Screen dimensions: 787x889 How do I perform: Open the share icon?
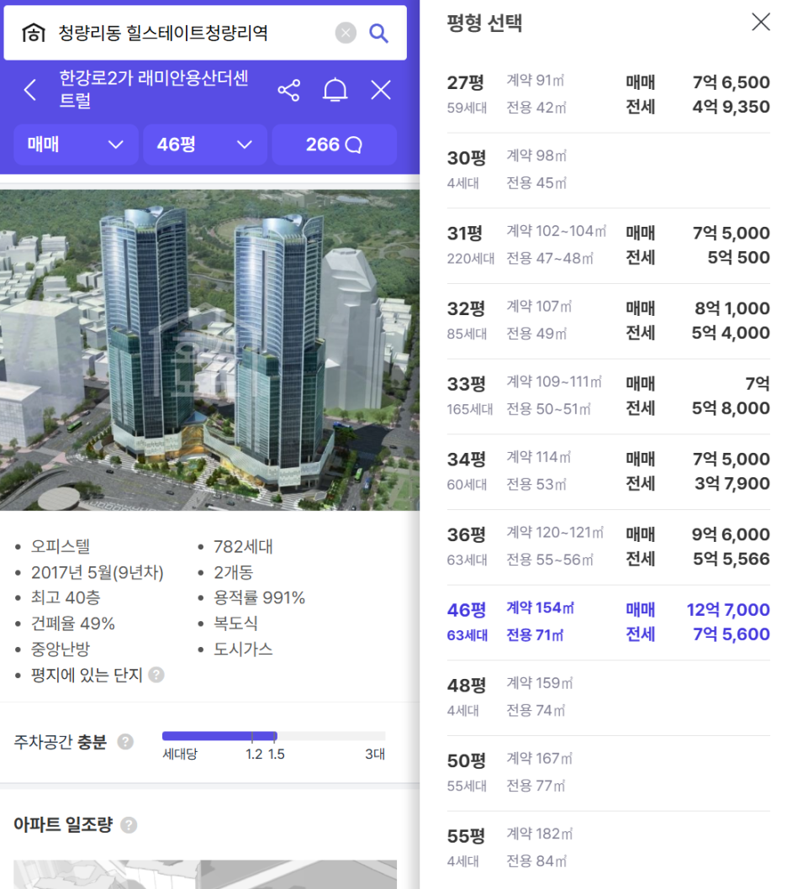pos(288,90)
